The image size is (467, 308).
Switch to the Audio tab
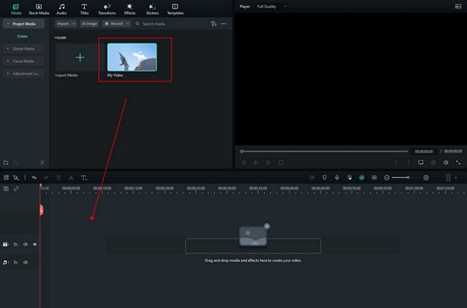click(61, 9)
